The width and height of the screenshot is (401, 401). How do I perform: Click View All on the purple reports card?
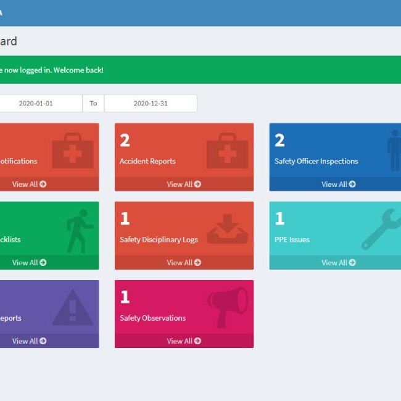(x=29, y=341)
